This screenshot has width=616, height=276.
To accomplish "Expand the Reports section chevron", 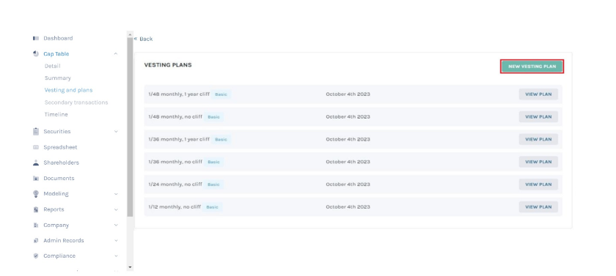I will (x=116, y=209).
